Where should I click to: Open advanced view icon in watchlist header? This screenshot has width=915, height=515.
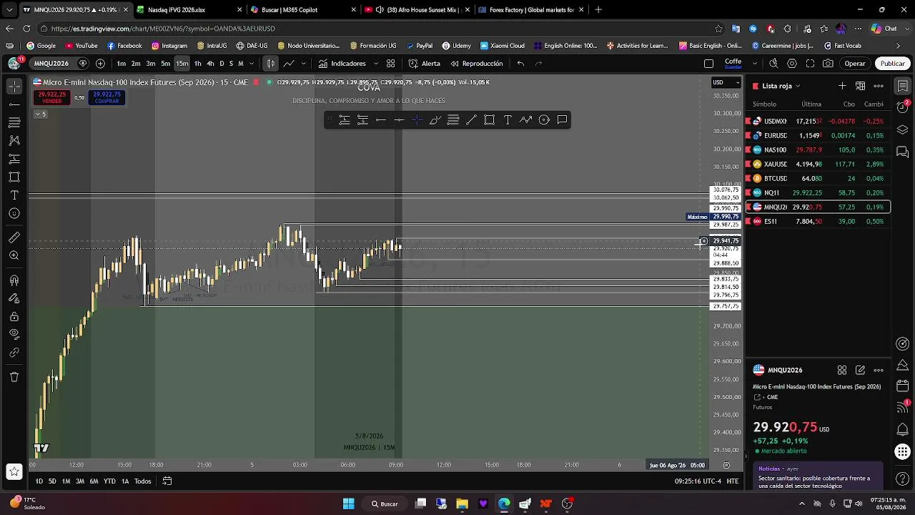(x=861, y=86)
